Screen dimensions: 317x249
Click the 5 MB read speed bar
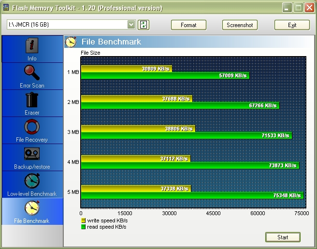click(x=192, y=195)
